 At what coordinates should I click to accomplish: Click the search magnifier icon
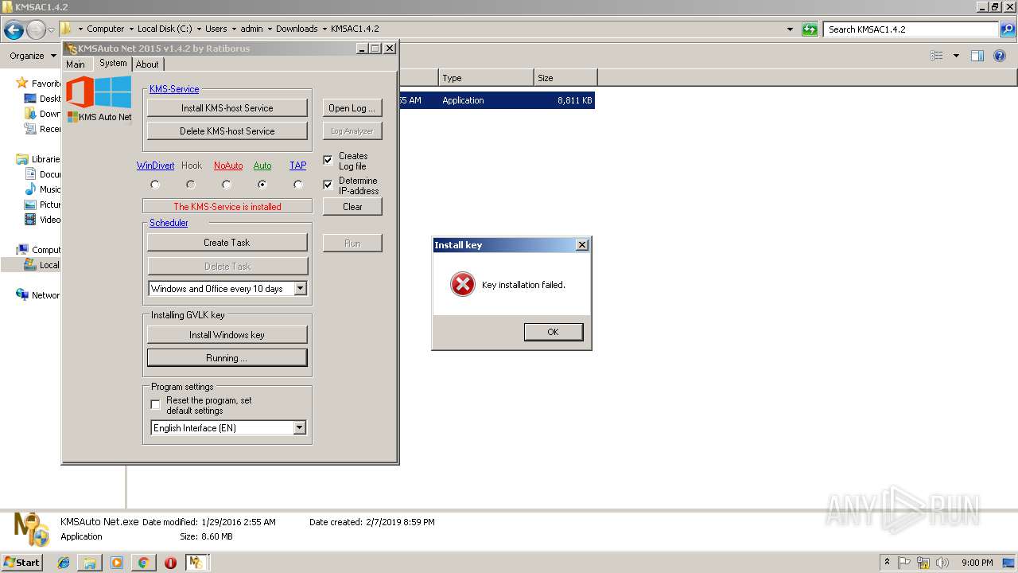tap(1008, 29)
